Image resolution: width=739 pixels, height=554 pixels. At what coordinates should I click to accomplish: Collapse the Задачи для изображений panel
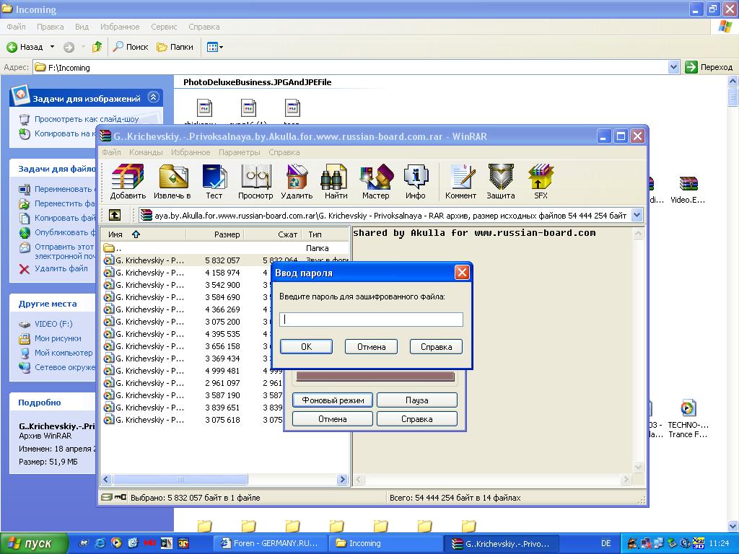click(x=153, y=97)
